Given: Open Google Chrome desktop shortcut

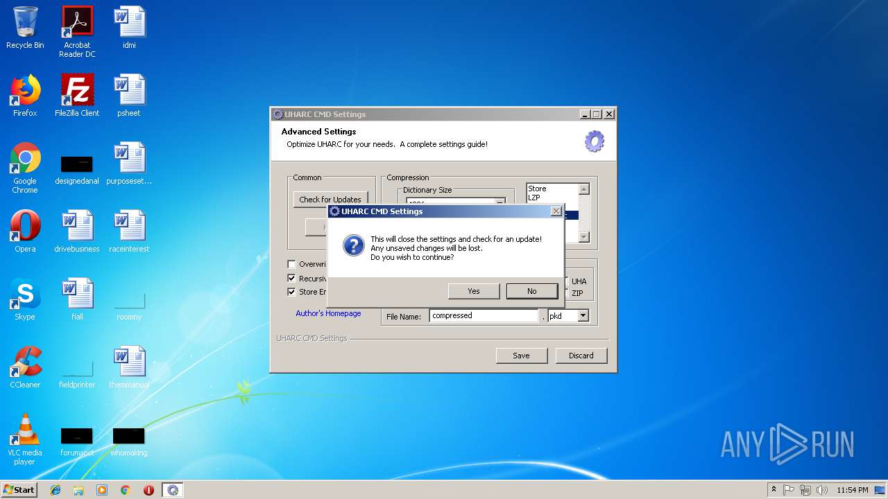Looking at the screenshot, I should click(x=25, y=168).
